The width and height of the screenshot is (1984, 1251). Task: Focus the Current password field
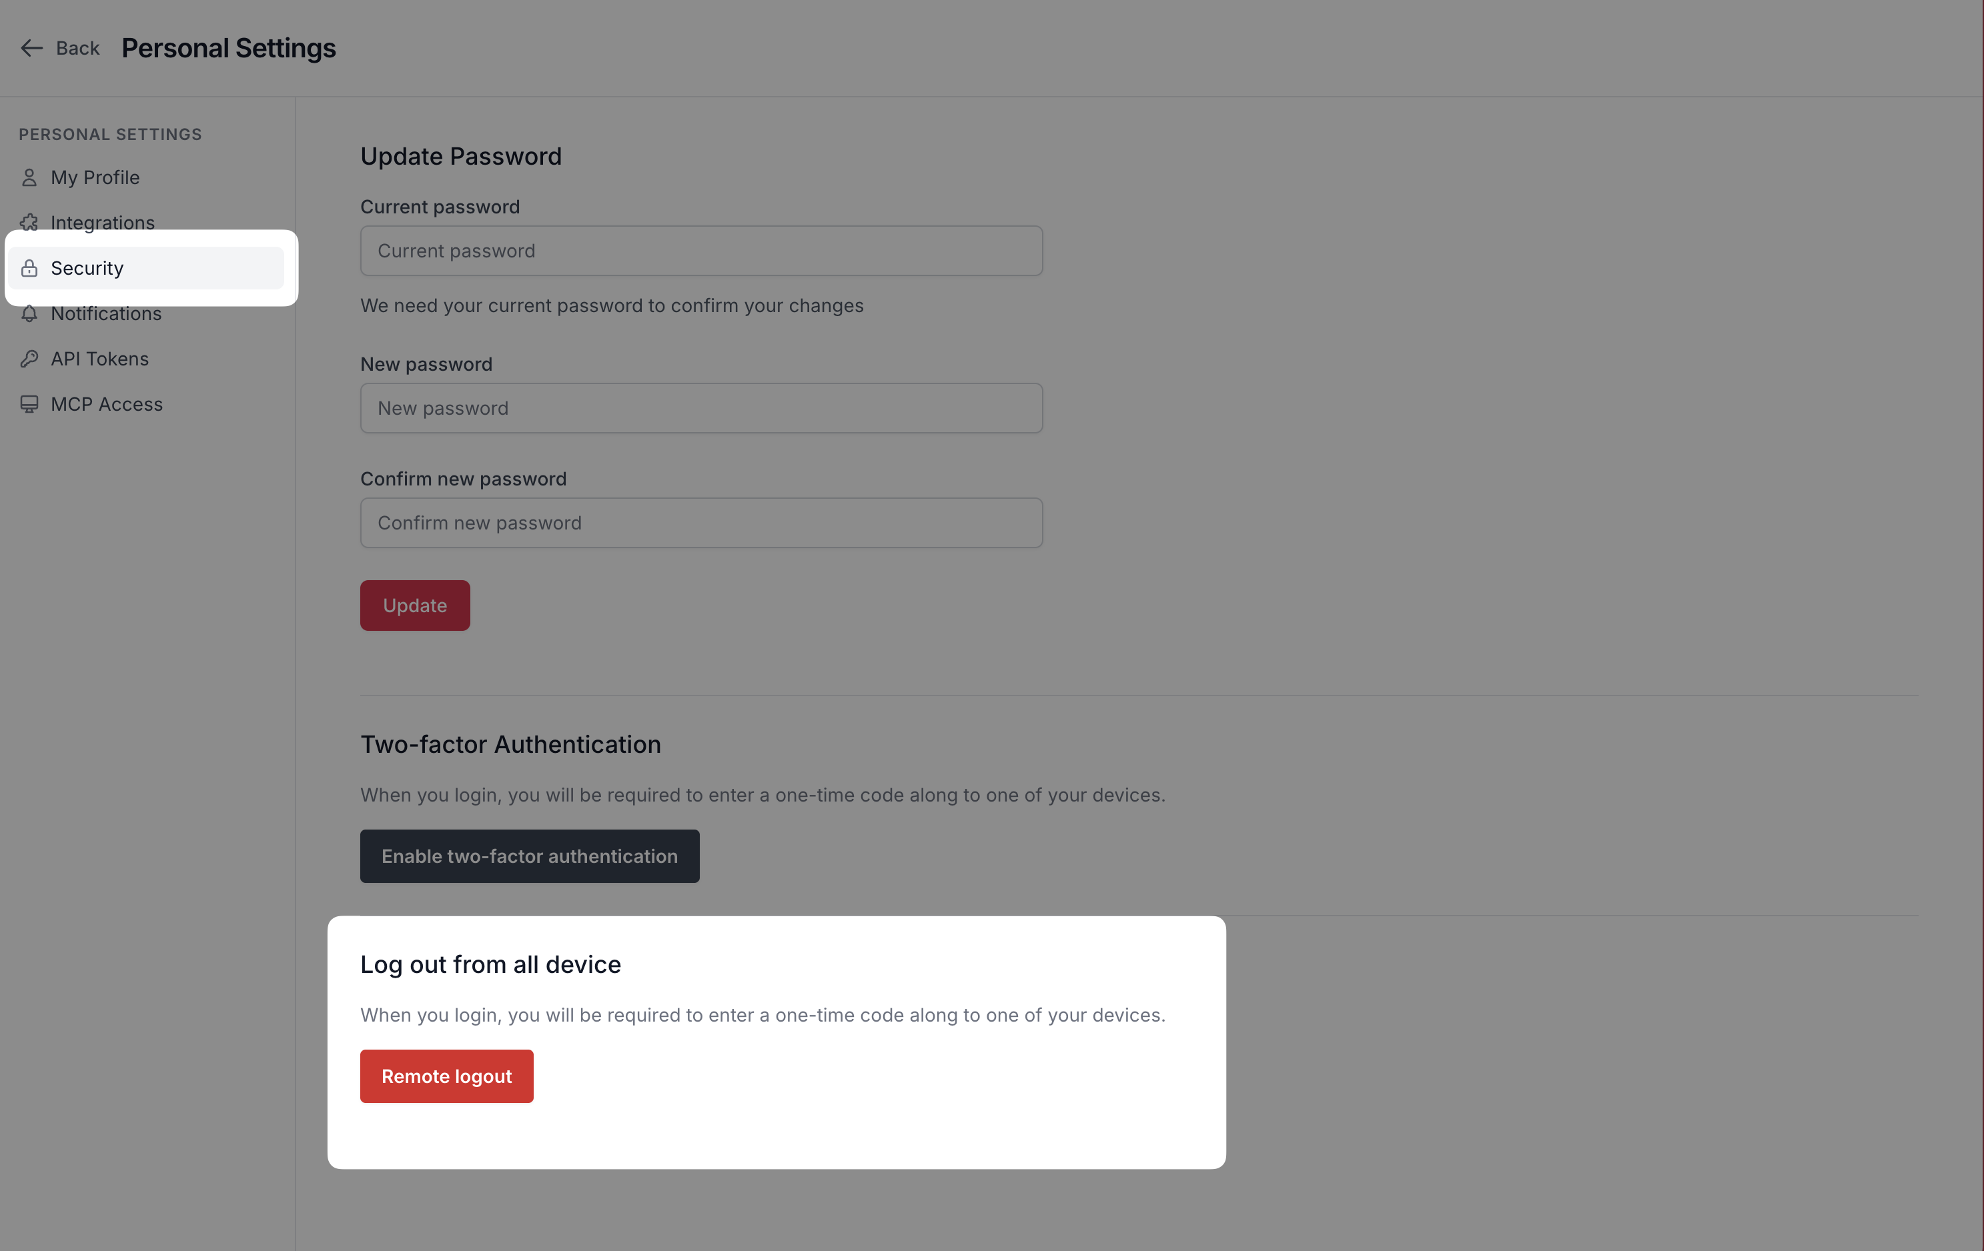[701, 251]
